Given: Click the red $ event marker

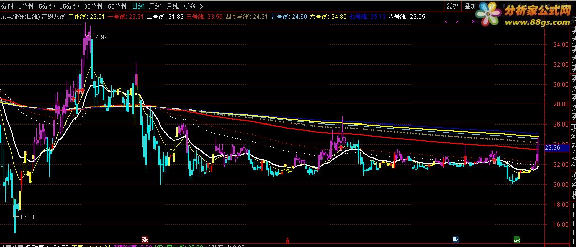Looking at the screenshot, I should [x=288, y=241].
